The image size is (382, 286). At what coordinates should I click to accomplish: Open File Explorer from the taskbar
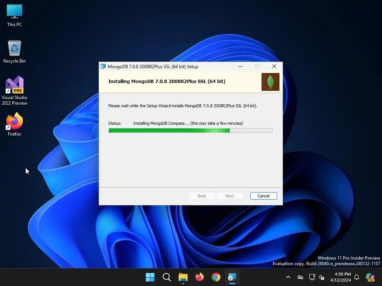pos(183,277)
